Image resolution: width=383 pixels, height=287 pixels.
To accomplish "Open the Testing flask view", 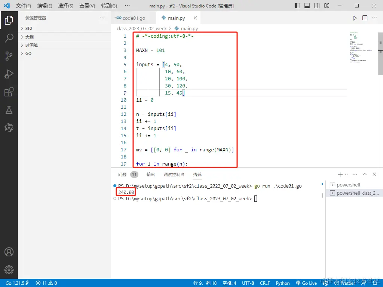I will point(9,110).
